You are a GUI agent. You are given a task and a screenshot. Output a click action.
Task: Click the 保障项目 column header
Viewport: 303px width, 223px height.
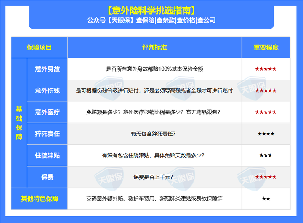(x=39, y=48)
